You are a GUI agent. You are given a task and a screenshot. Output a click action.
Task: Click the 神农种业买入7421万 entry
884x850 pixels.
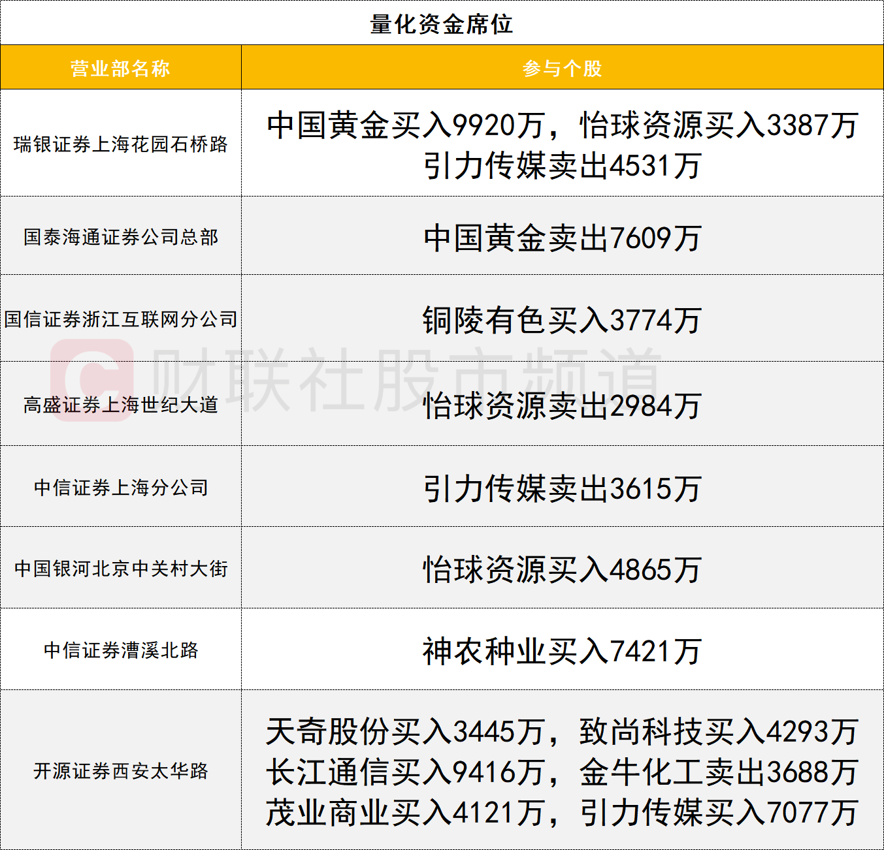(x=562, y=652)
